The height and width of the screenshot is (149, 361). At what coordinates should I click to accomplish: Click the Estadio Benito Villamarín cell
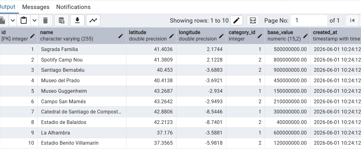pyautogui.click(x=82, y=143)
